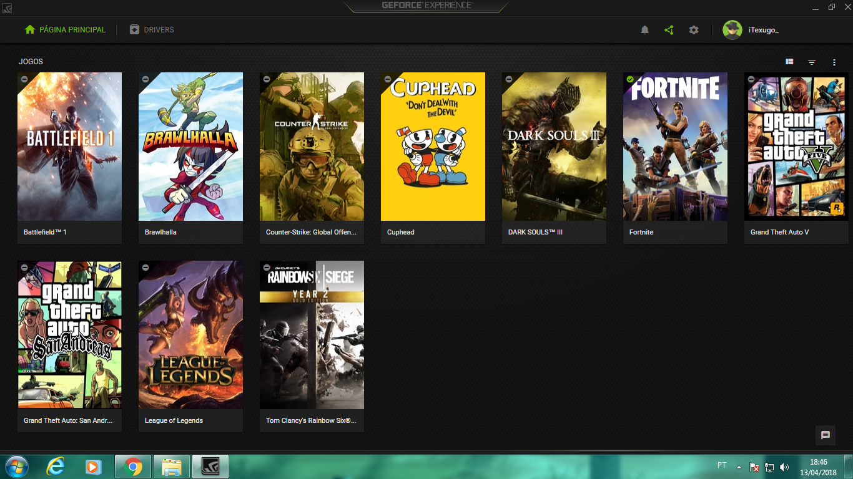Open the notifications bell icon
Screen dimensions: 853x479
645,30
